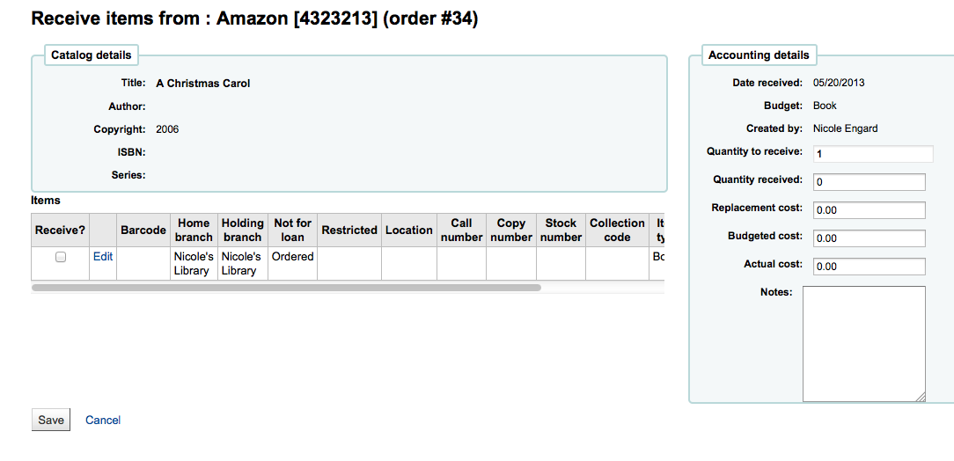The height and width of the screenshot is (461, 954).
Task: Click the Ordered status cell
Action: coord(293,257)
